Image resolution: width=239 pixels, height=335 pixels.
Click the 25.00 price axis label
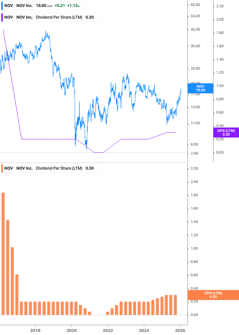coord(195,69)
